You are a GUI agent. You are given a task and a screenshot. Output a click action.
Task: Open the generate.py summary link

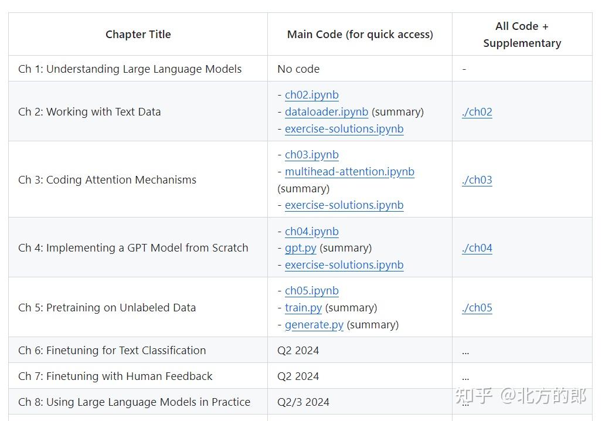(314, 325)
